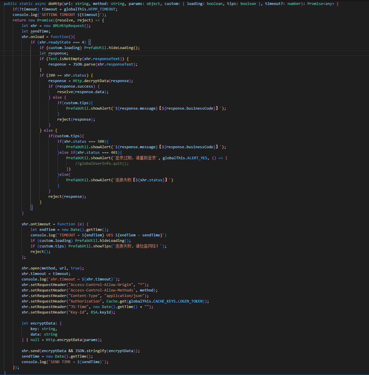Click the 'data: string' type field
This screenshot has height=375, width=369.
[44, 334]
